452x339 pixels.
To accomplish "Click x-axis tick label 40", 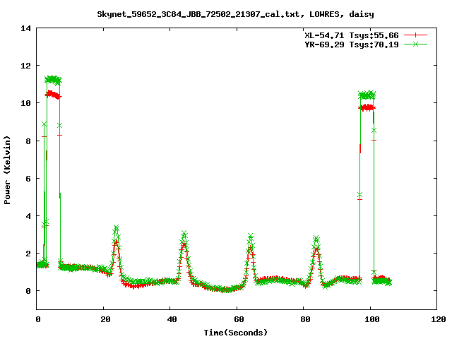I will (x=172, y=319).
